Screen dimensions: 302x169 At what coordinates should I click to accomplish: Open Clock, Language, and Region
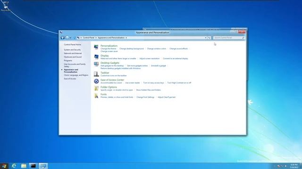(76, 75)
